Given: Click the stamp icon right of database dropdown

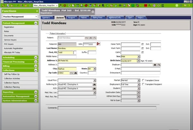Looking at the screenshot, I should (61, 5).
